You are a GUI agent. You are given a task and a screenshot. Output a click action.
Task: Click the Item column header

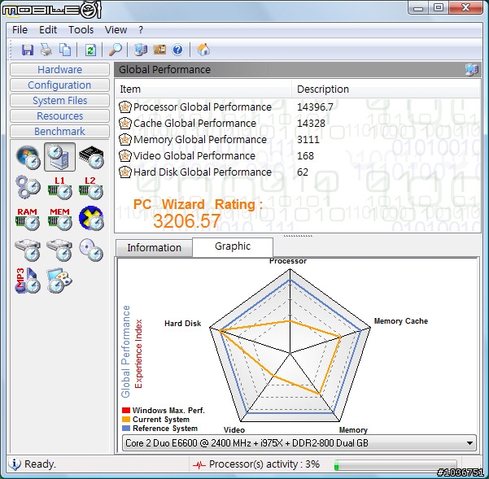203,89
